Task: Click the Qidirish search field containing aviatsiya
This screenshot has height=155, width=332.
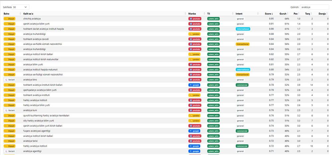Action: pyautogui.click(x=314, y=7)
